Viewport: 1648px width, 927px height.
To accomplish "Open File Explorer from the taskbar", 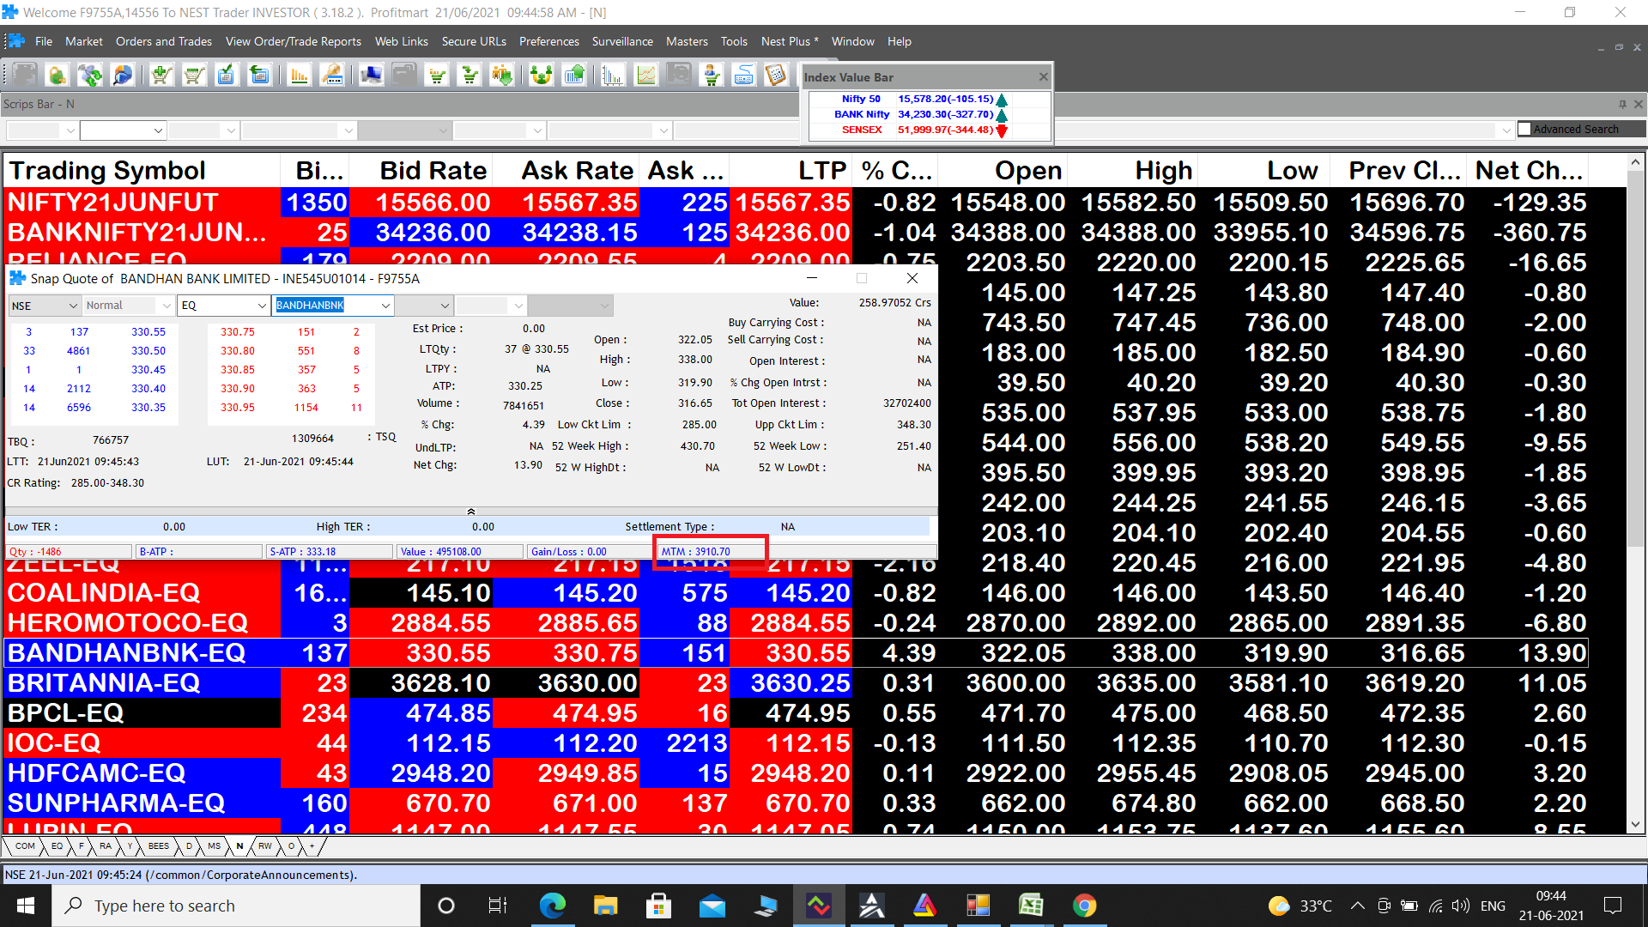I will 605,906.
